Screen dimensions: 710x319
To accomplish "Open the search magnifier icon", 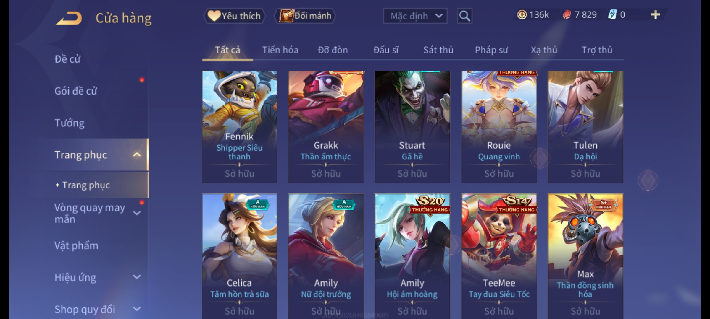I will (x=464, y=16).
